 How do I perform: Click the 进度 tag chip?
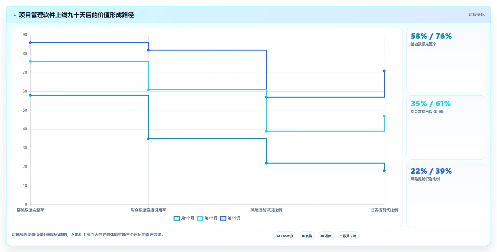point(326,236)
